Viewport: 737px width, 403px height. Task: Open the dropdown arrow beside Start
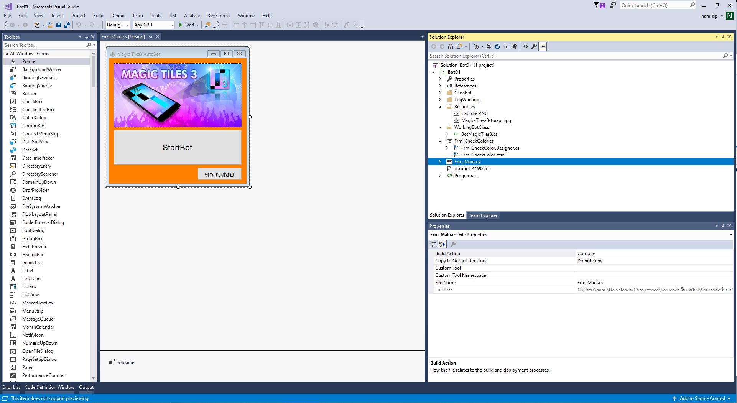coord(198,25)
